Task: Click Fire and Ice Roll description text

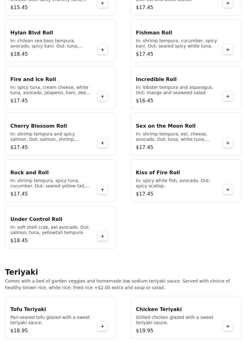Action: [x=50, y=90]
